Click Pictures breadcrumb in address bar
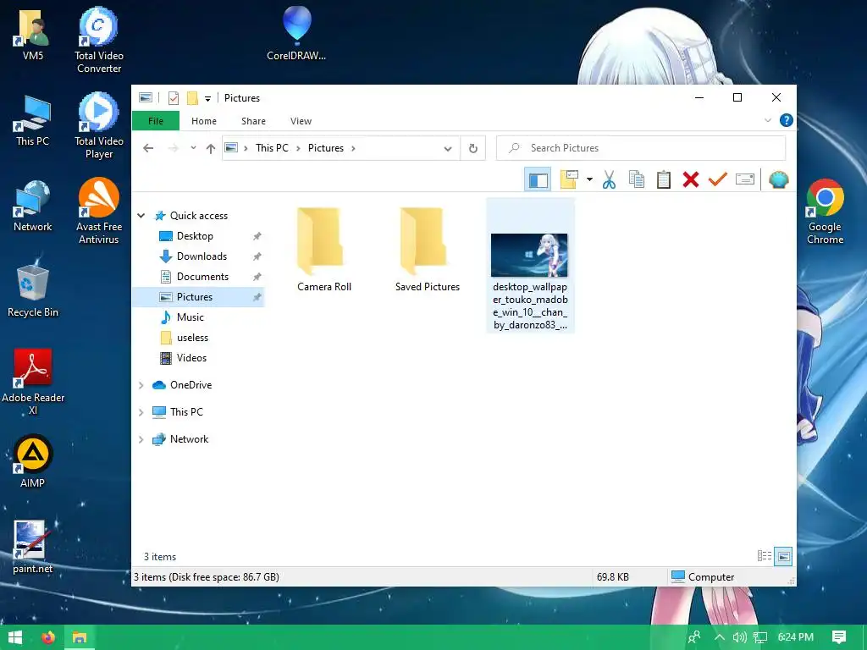 (326, 148)
